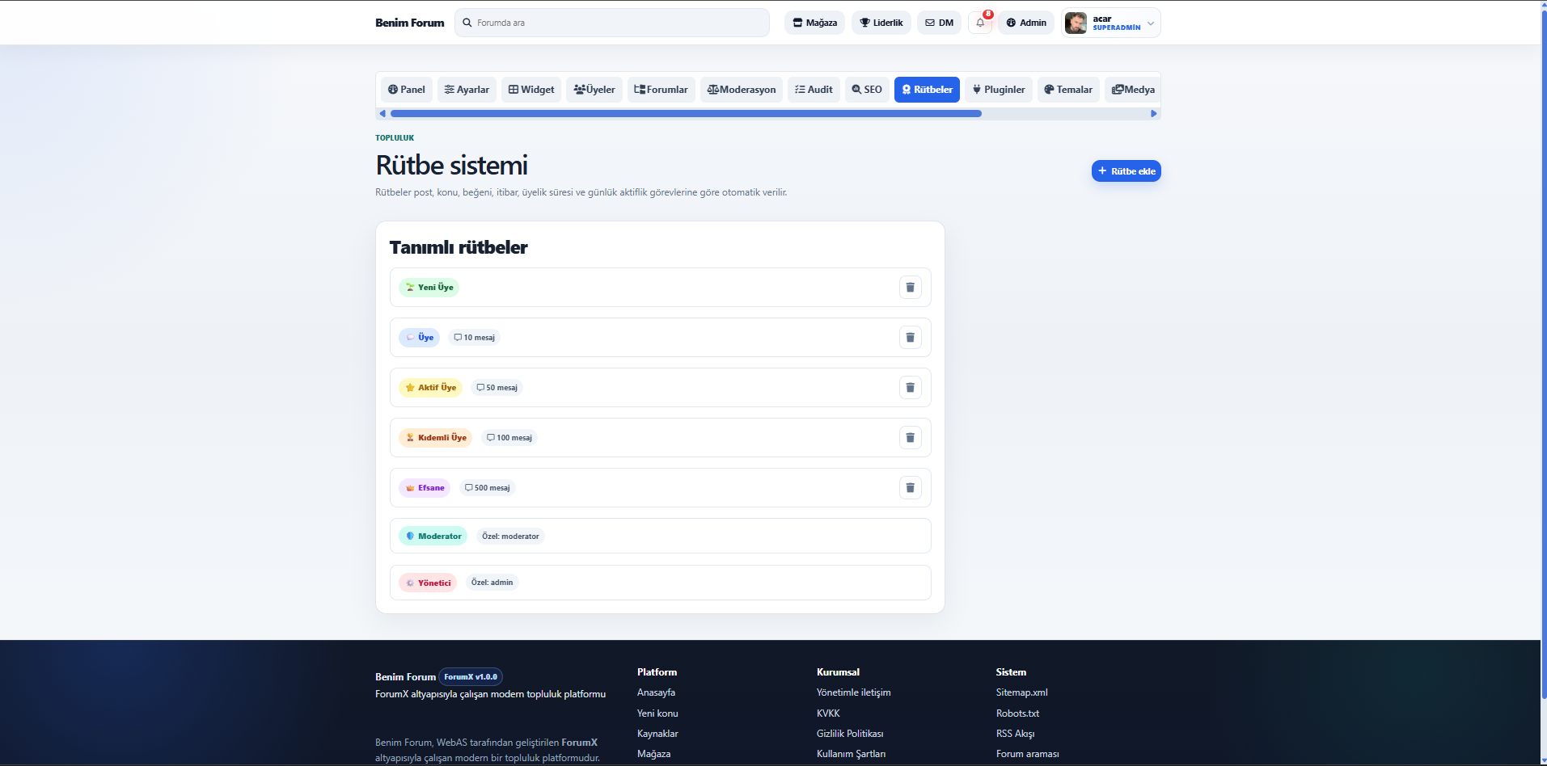The image size is (1547, 766).
Task: Go to the Admin area
Action: (1026, 23)
